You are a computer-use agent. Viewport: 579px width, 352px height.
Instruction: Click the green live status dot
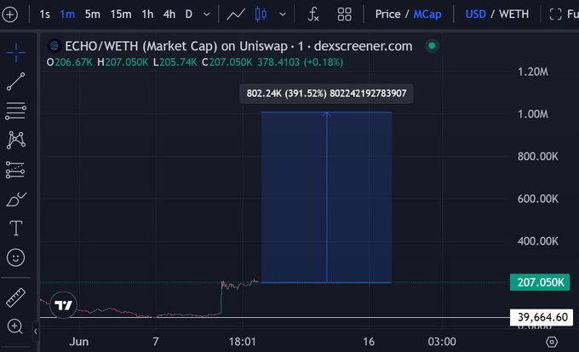[x=432, y=46]
